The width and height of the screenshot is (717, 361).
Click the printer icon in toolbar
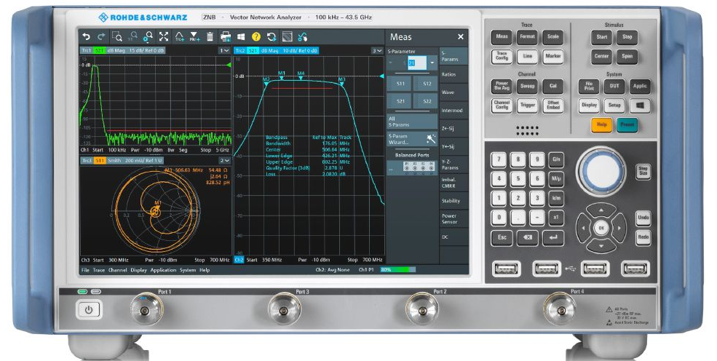coord(226,36)
